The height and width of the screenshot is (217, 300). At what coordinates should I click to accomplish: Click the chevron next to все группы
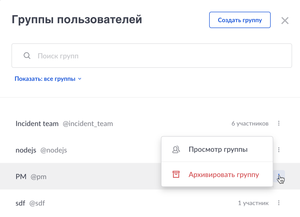click(x=79, y=79)
